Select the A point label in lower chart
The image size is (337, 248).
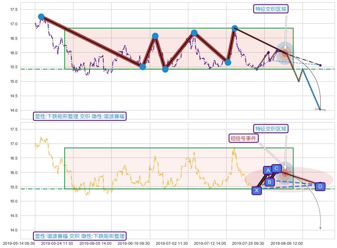click(268, 170)
